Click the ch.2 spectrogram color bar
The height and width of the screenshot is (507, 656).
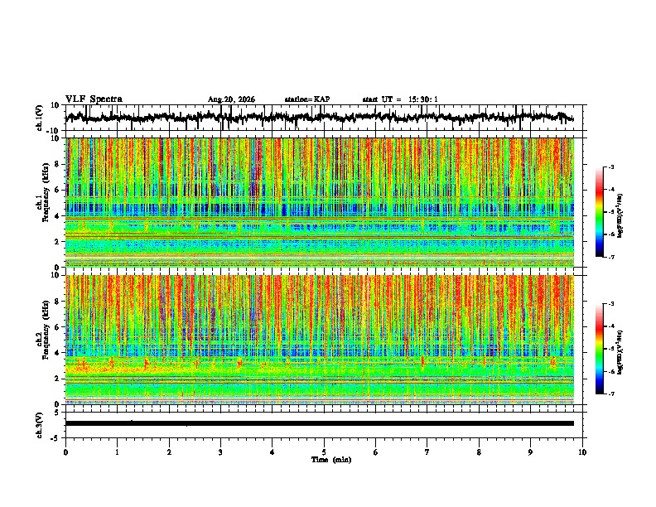coord(600,349)
